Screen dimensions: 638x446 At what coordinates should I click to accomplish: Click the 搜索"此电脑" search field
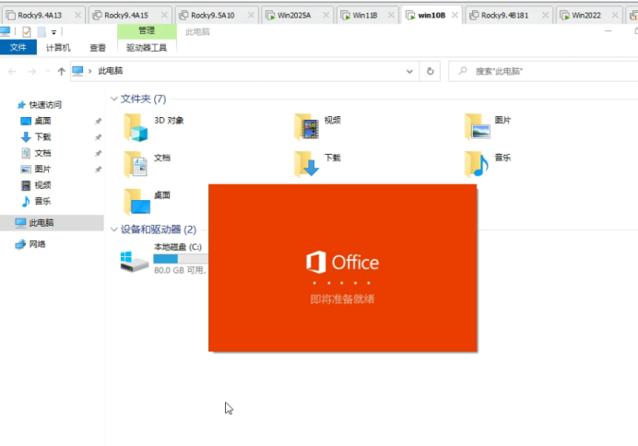pyautogui.click(x=543, y=71)
